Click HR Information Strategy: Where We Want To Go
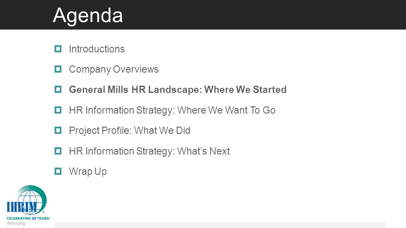Screen dimensions: 406x228 tap(172, 110)
